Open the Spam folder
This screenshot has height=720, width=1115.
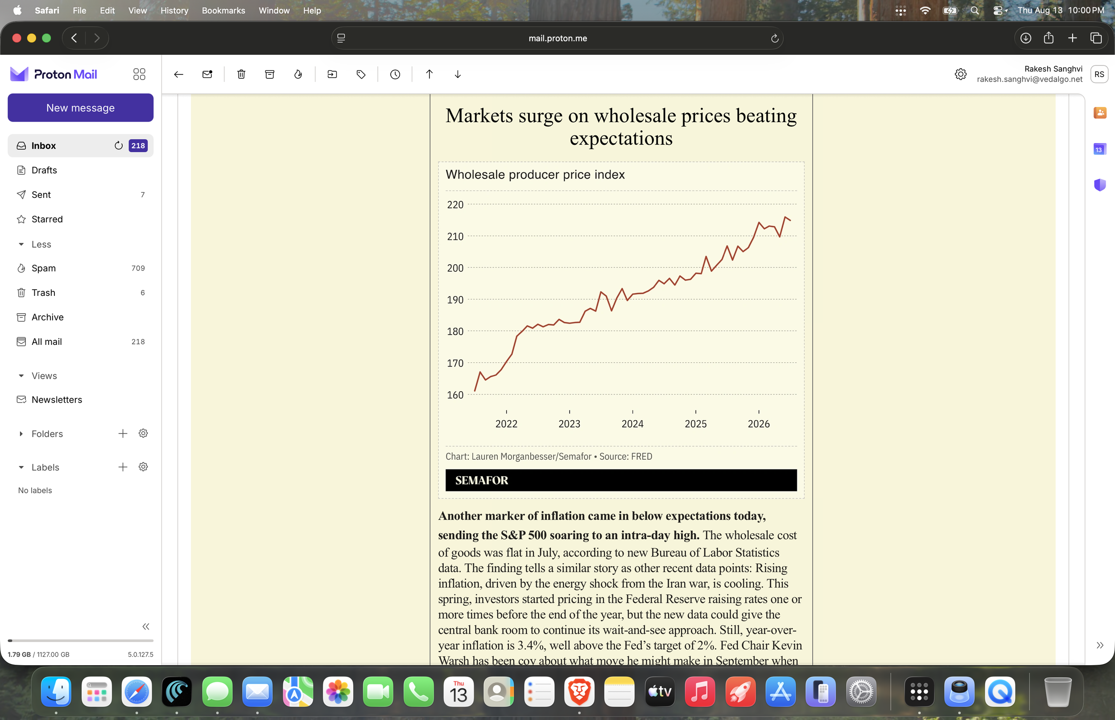point(80,268)
